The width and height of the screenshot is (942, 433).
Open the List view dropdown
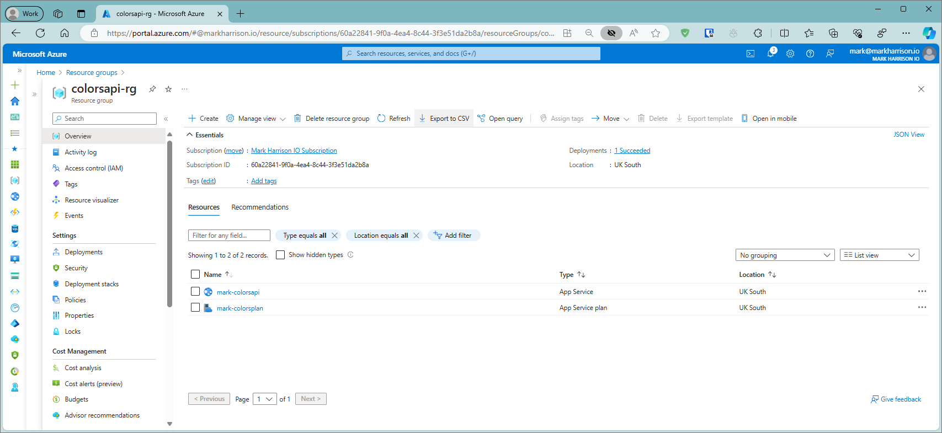879,255
